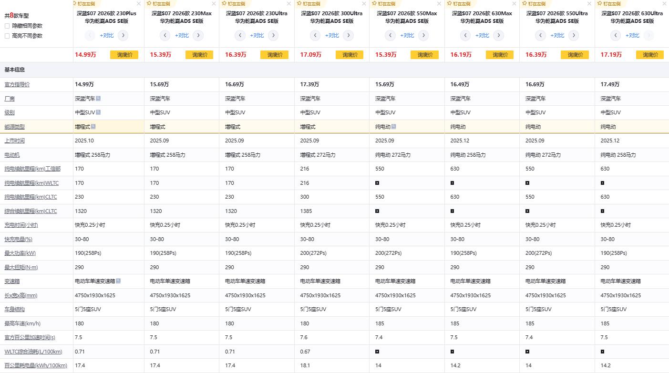This screenshot has width=669, height=373.
Task: Remove the 230Max model from comparison
Action: click(214, 4)
